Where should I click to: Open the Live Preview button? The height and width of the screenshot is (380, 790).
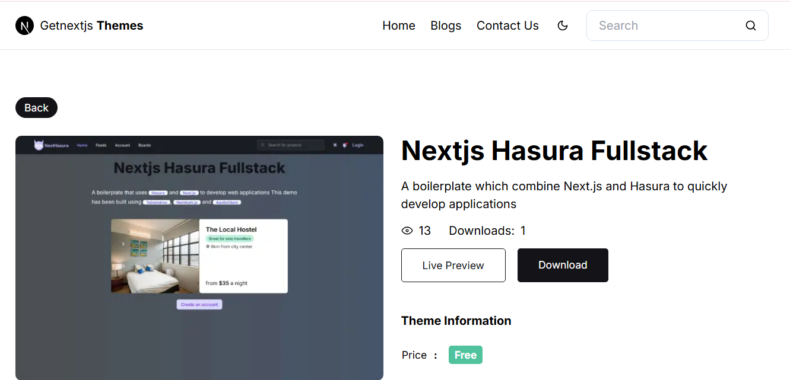coord(453,265)
